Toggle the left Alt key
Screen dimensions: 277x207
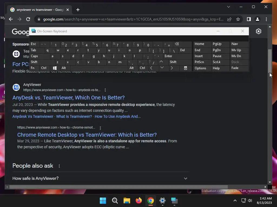[65, 68]
